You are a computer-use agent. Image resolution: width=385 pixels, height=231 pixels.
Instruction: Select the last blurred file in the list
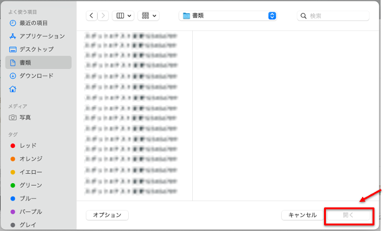coord(131,191)
